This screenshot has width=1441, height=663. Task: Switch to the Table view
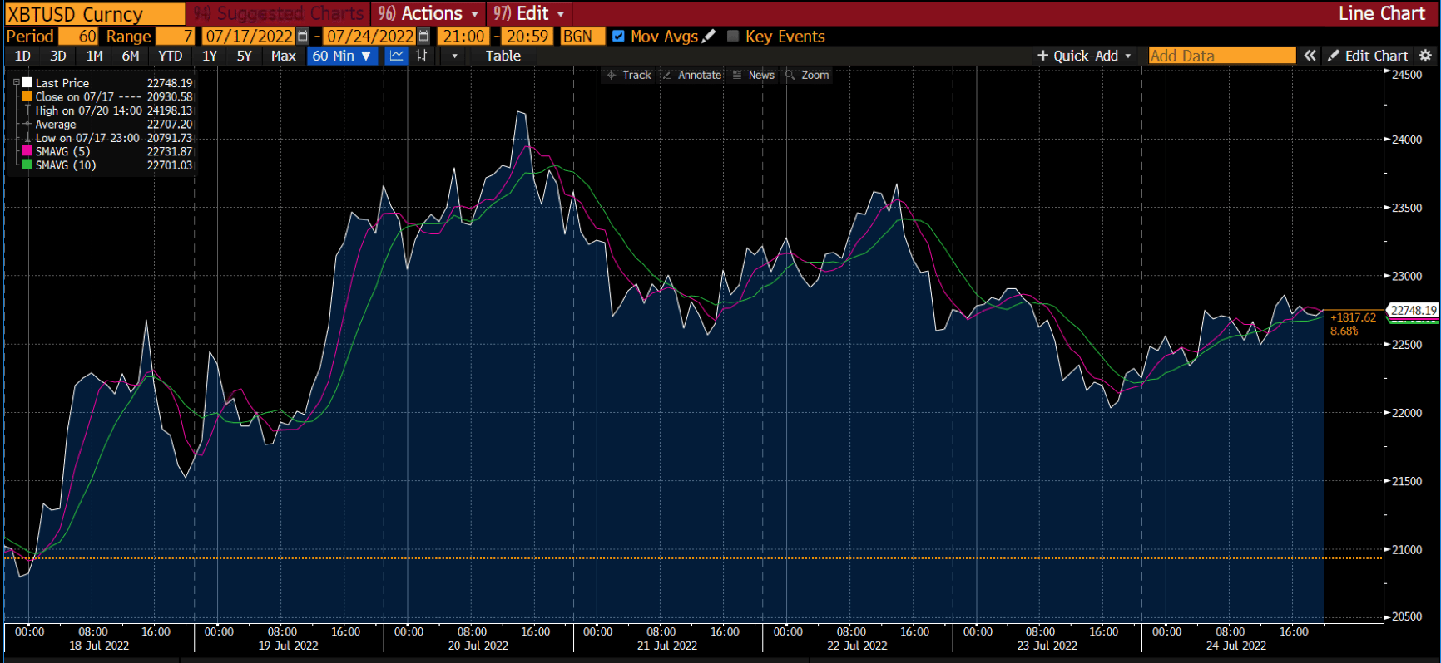(x=503, y=56)
